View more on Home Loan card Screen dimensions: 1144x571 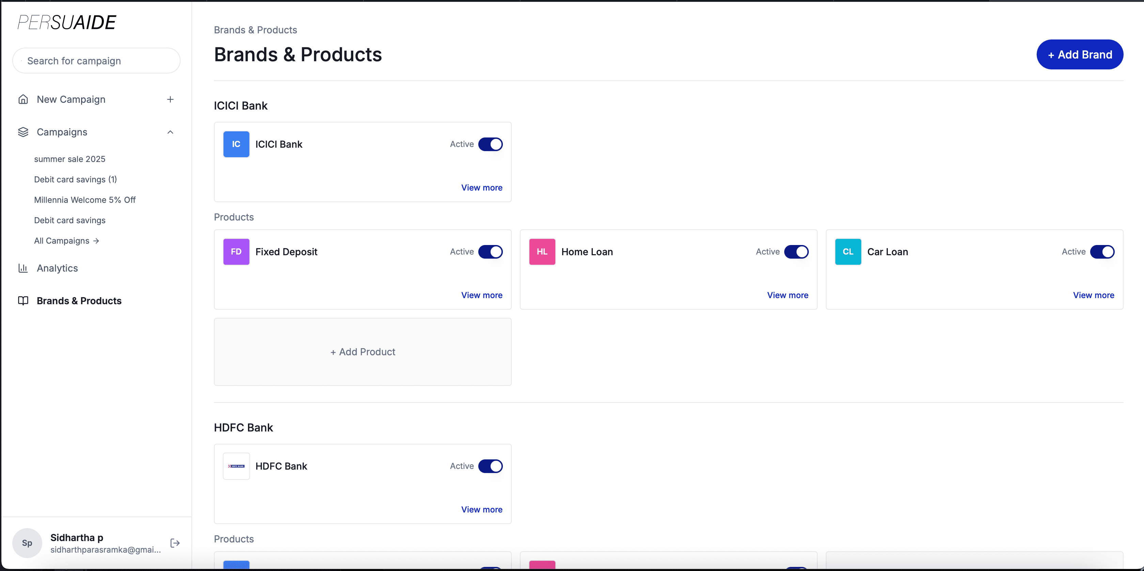pos(788,295)
